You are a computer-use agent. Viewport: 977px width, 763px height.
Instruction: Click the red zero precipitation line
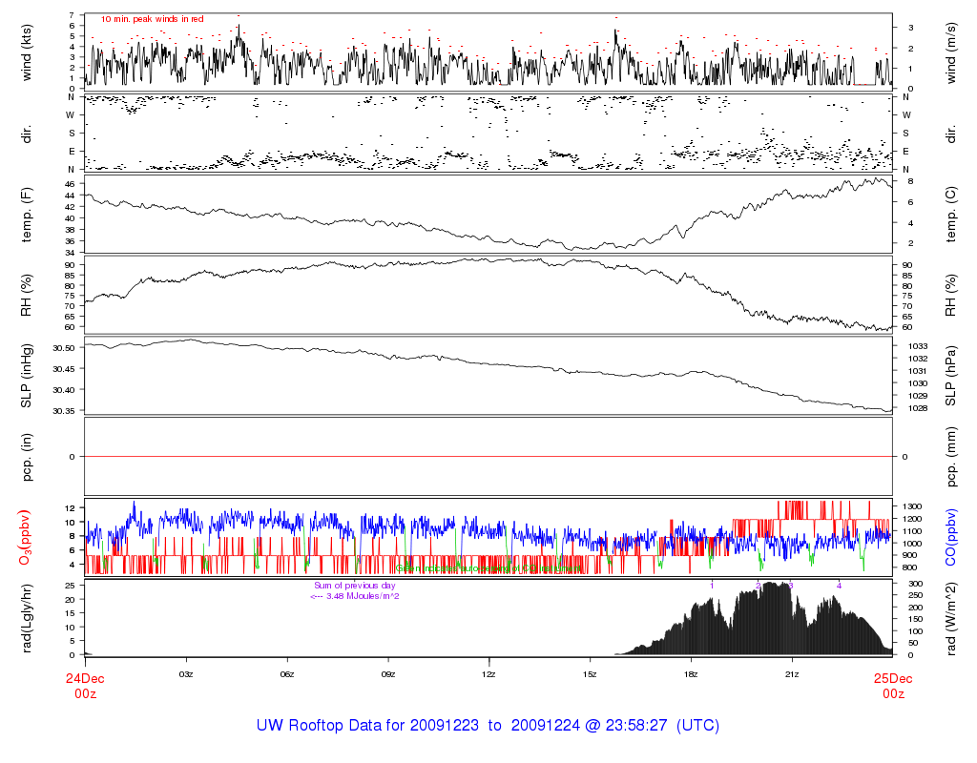[x=488, y=457]
